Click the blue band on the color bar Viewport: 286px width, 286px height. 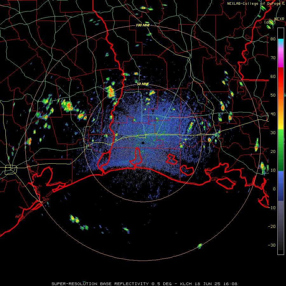(x=281, y=186)
